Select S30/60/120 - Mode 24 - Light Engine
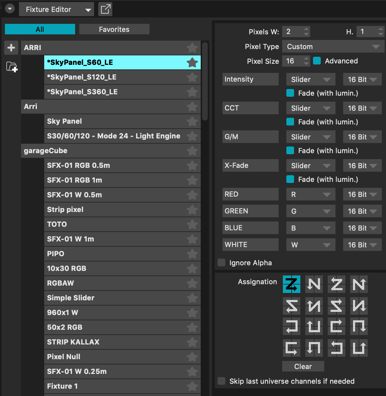Screen dimensions: 386x396 click(x=122, y=136)
